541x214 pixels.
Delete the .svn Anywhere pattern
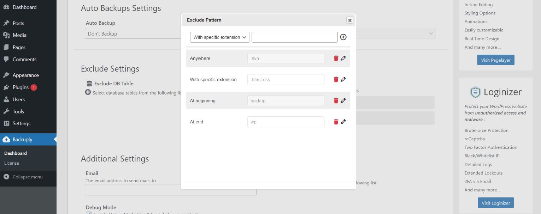pos(336,58)
